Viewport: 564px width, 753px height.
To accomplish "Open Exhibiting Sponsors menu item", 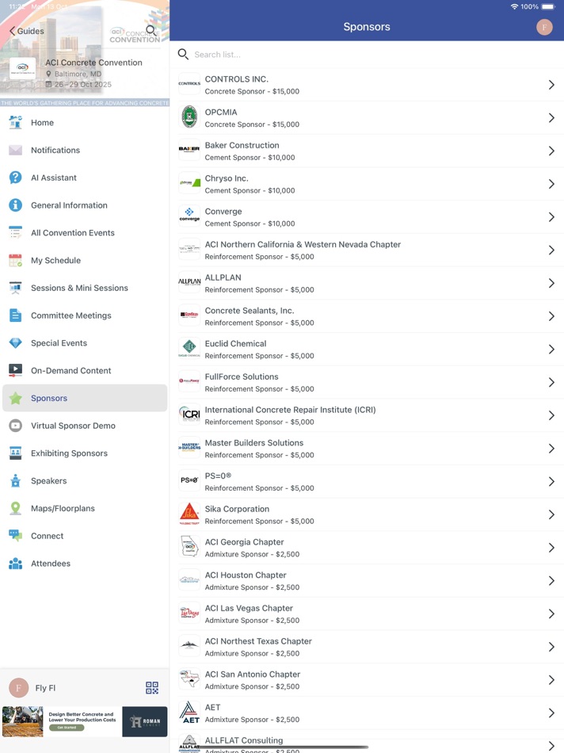I will (x=85, y=453).
